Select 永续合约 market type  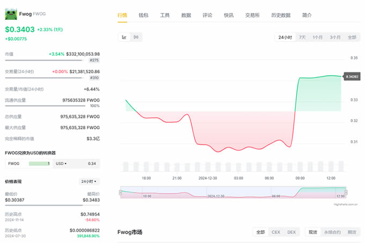pos(332,232)
